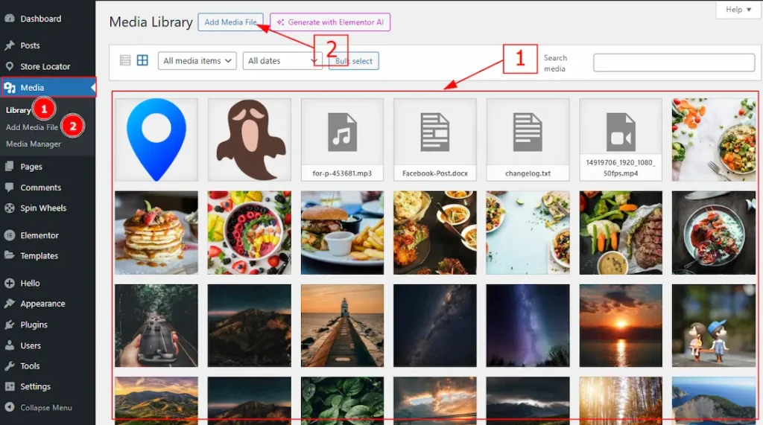Screen dimensions: 763x425
Task: Select the 14919706_1920_1080_50fps.mp4 video
Action: pos(621,140)
